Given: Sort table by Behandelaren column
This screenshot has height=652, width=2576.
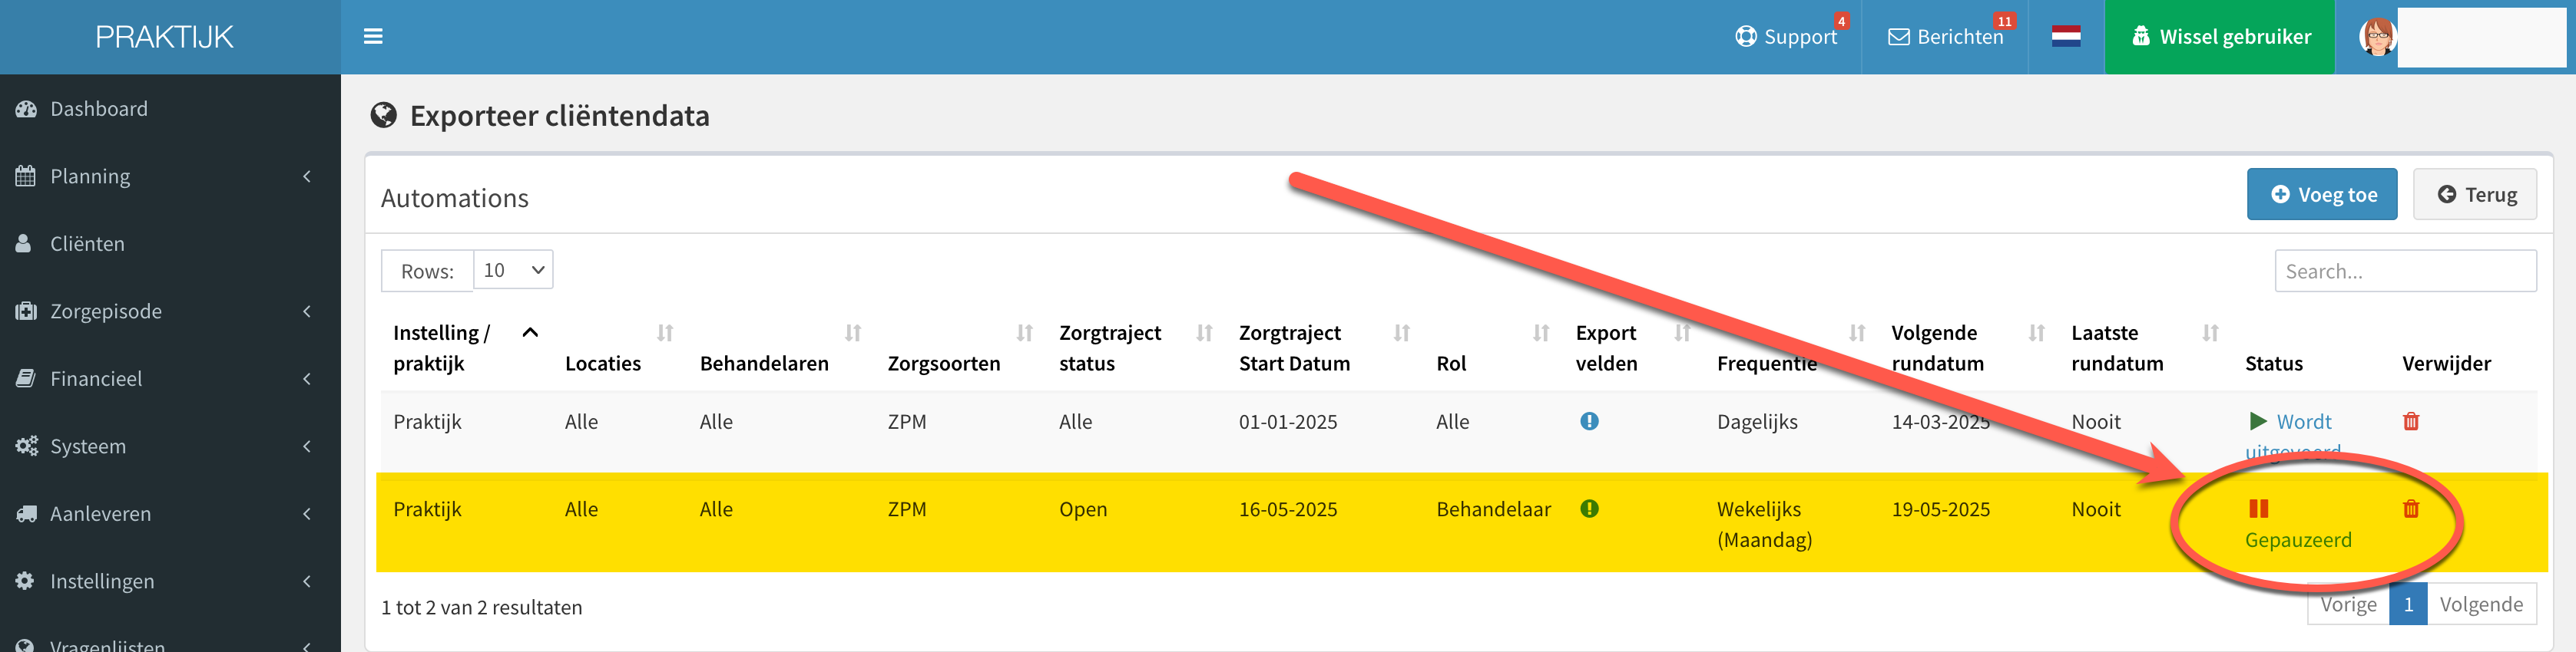Looking at the screenshot, I should coord(853,334).
